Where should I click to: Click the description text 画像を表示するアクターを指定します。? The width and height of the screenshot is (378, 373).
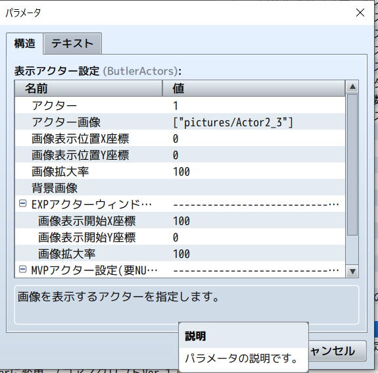(118, 297)
